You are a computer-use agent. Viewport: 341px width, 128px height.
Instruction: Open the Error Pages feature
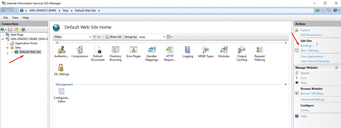pyautogui.click(x=133, y=52)
